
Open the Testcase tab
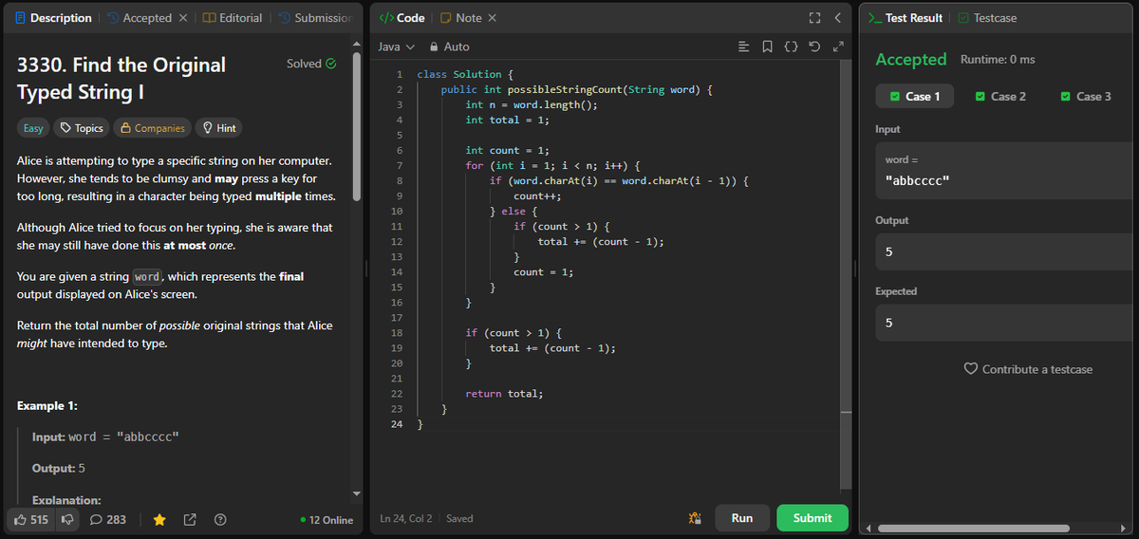987,18
